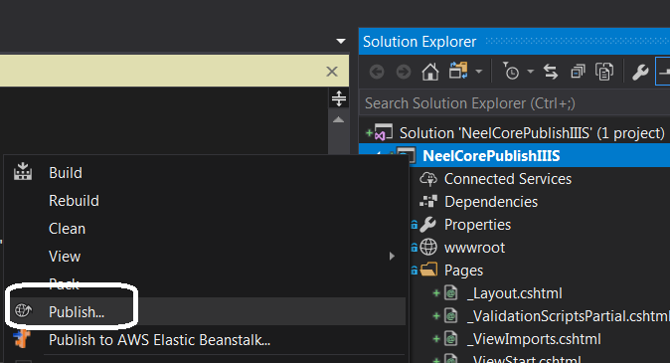670x363 pixels.
Task: Select Connected Services node
Action: [508, 179]
